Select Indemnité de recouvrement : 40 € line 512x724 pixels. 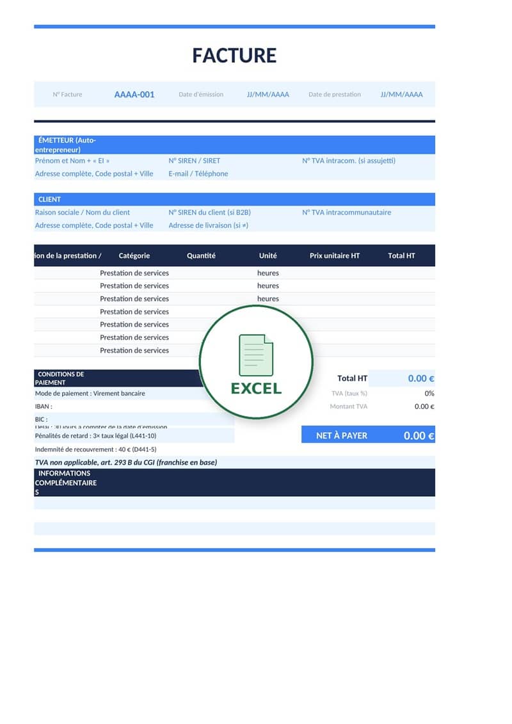pyautogui.click(x=95, y=449)
